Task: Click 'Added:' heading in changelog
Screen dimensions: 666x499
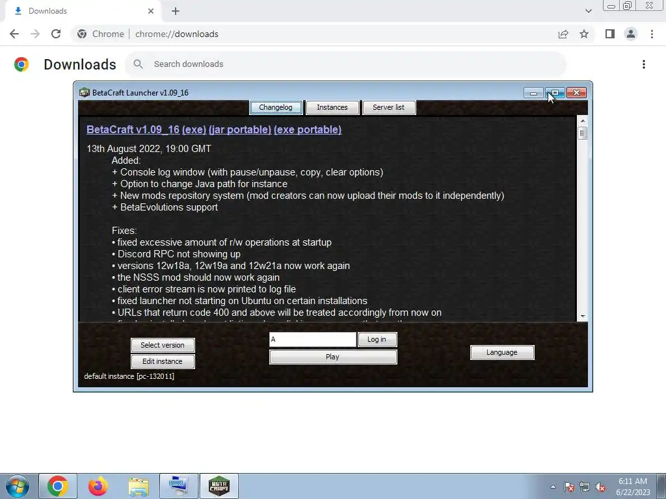Action: (x=126, y=161)
